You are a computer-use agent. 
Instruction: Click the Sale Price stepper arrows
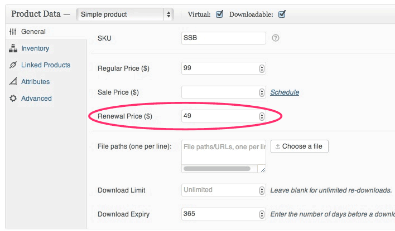point(262,92)
